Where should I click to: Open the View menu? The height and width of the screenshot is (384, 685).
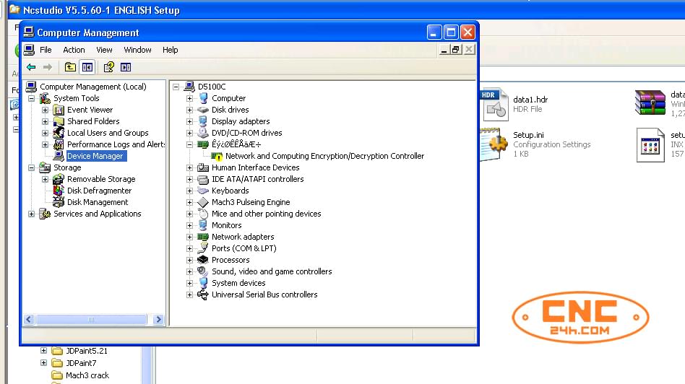104,50
